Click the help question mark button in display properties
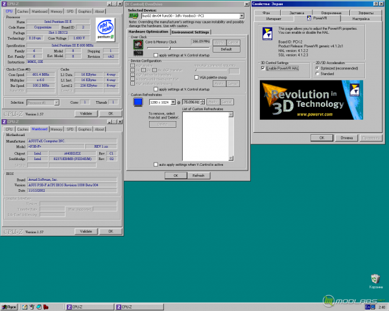Image resolution: width=389 pixels, height=311 pixels. 375,4
